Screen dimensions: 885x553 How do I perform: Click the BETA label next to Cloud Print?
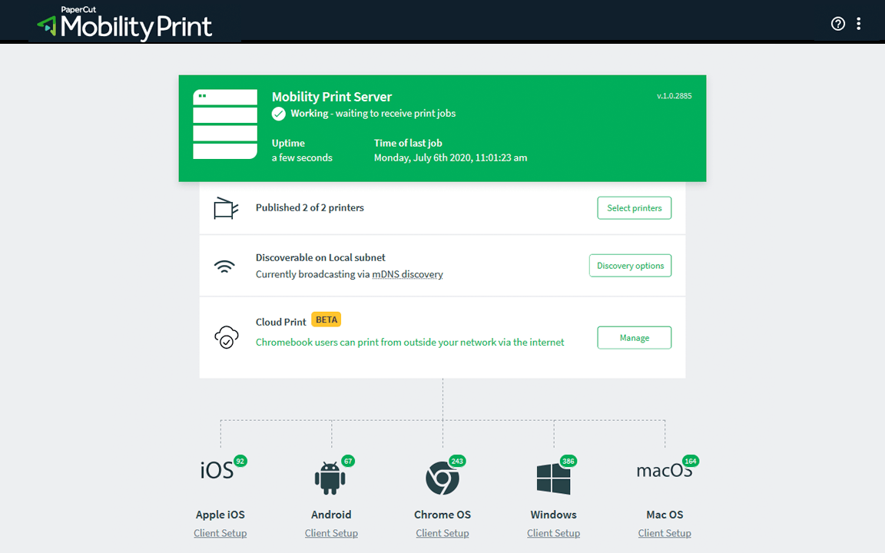click(x=326, y=320)
